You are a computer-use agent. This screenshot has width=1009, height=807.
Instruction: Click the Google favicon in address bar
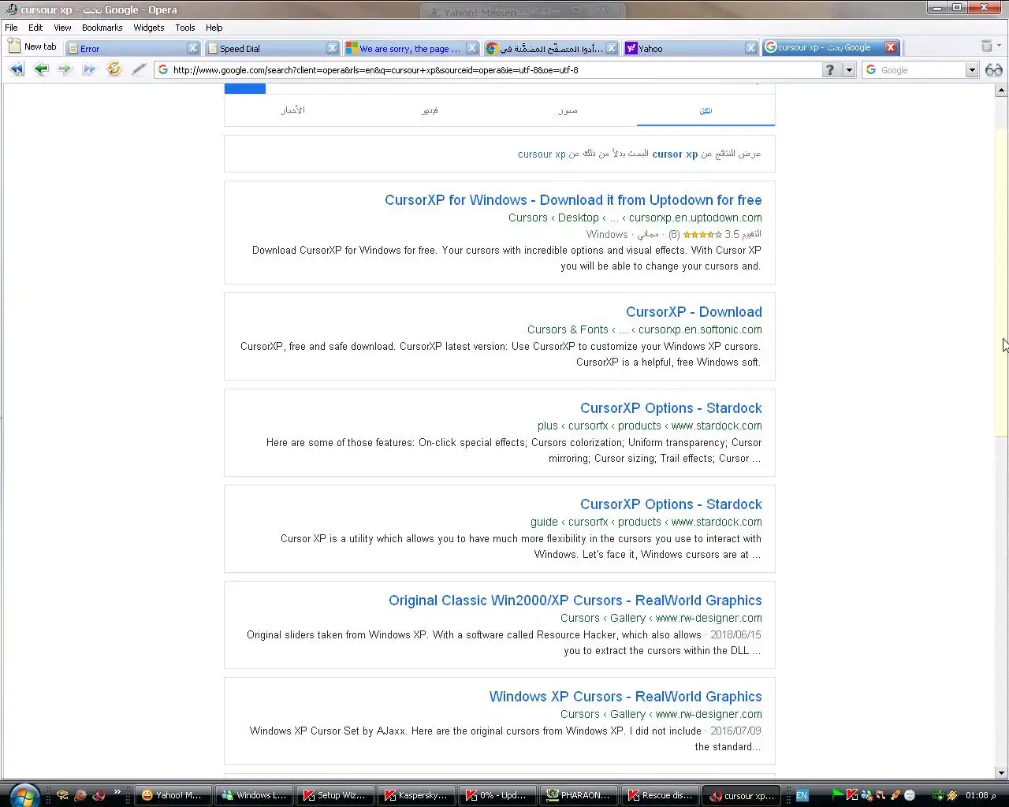point(163,69)
